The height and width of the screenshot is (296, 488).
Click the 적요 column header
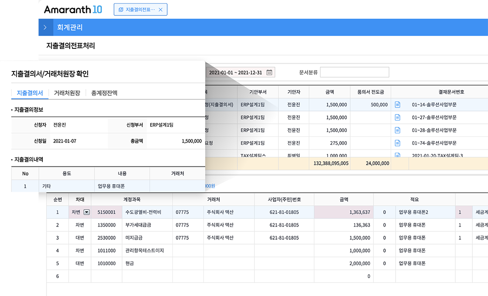coord(414,199)
